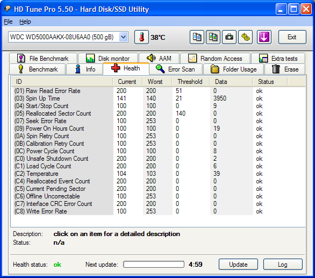
Task: Click the Update button
Action: 238,265
